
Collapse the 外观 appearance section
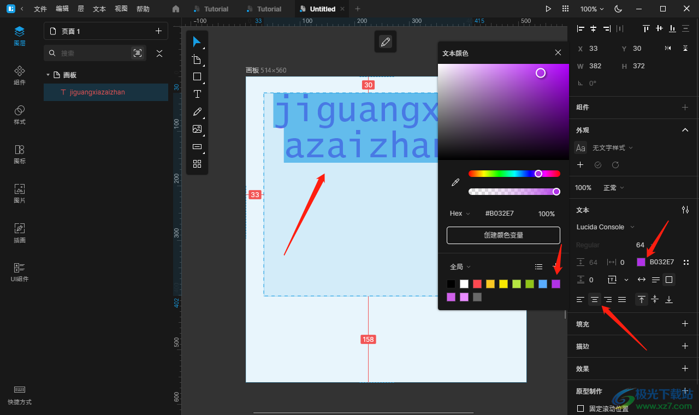tap(685, 130)
